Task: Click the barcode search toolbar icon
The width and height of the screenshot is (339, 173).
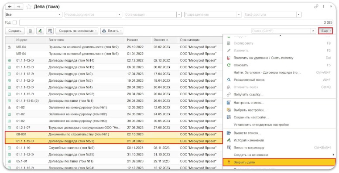Action: [50, 31]
